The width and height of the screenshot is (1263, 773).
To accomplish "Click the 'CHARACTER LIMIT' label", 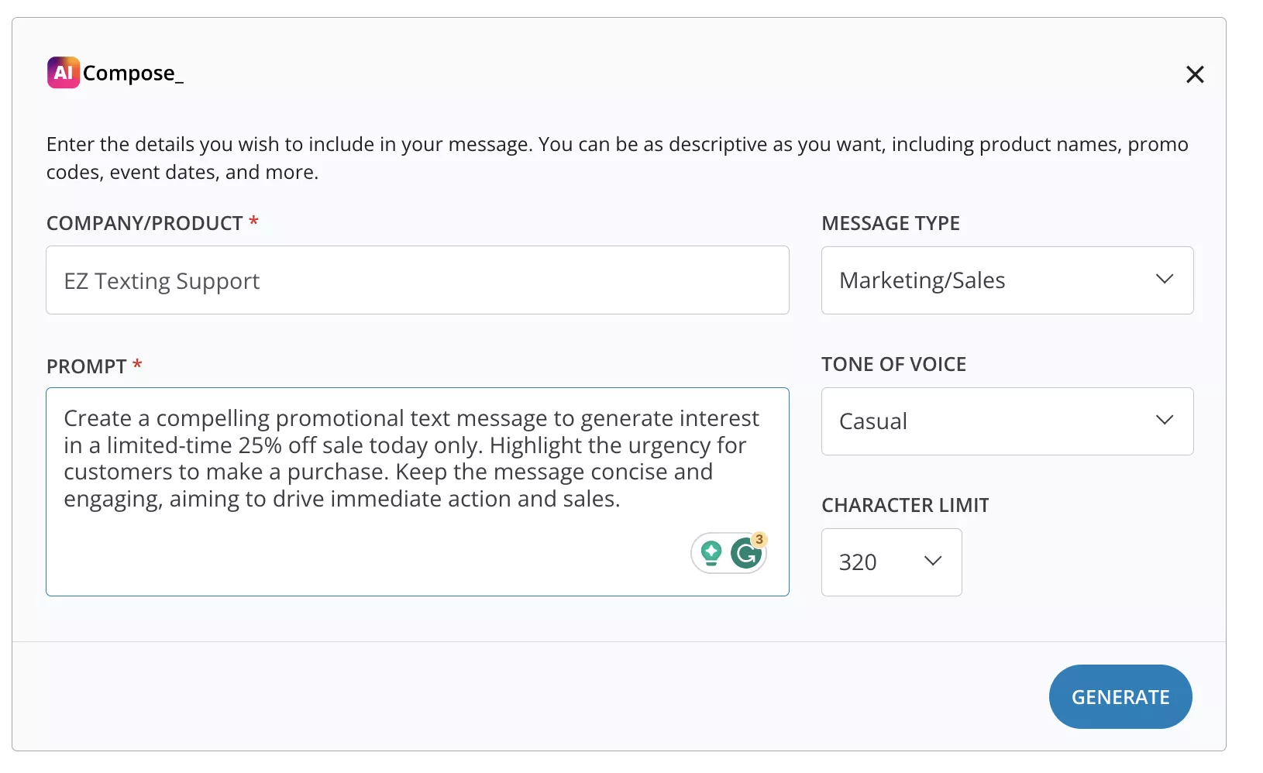I will 905,506.
